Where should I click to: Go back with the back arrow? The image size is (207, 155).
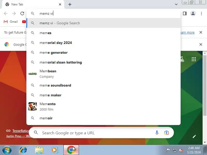[6, 13]
